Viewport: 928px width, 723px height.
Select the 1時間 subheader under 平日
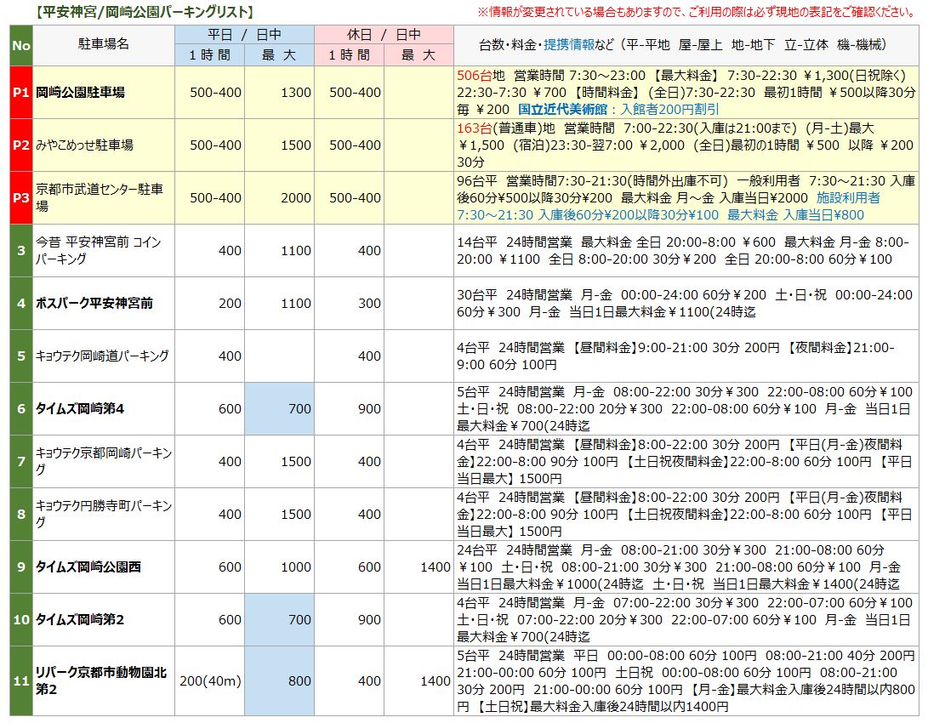click(x=208, y=54)
